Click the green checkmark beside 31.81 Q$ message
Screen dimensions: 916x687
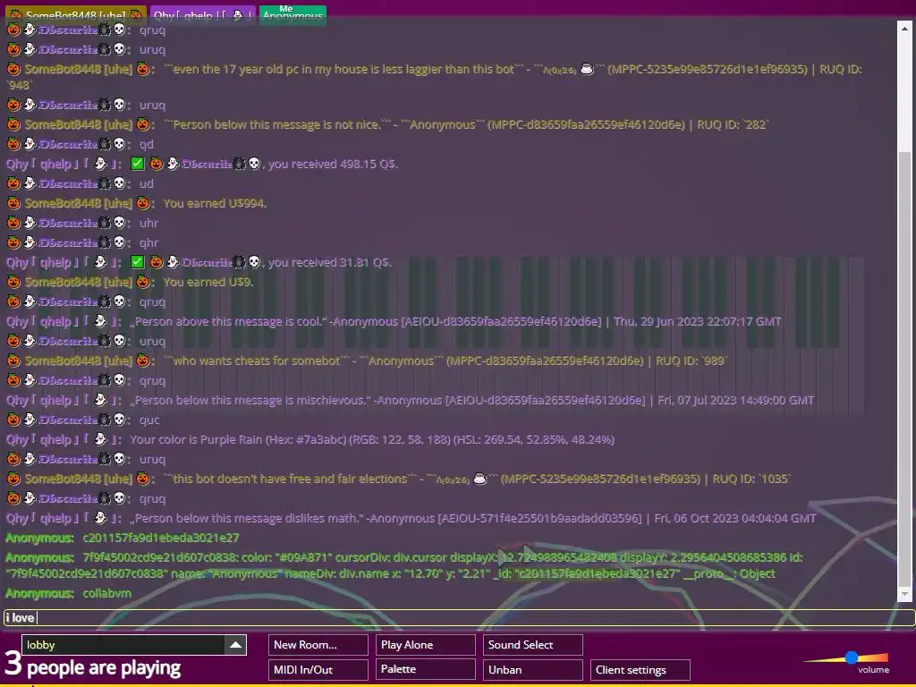137,262
